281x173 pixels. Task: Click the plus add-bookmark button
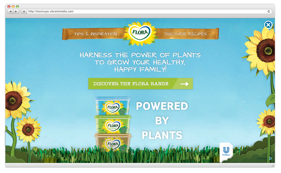[24, 11]
